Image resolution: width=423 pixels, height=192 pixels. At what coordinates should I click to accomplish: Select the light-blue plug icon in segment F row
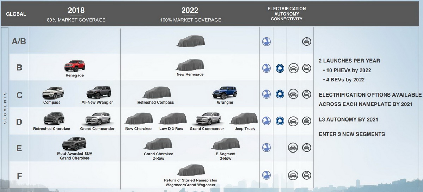coord(266,174)
